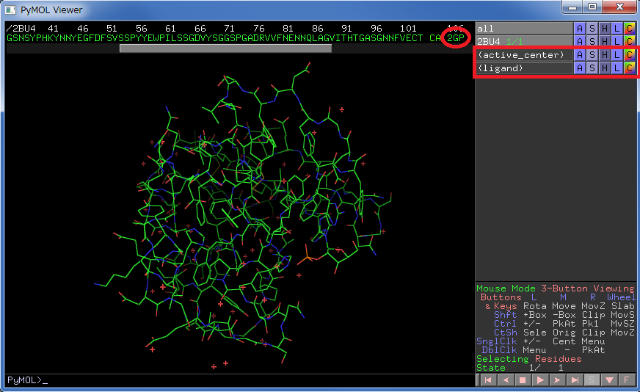Toggle fullscreen with the F button
The height and width of the screenshot is (392, 640).
coord(626,380)
